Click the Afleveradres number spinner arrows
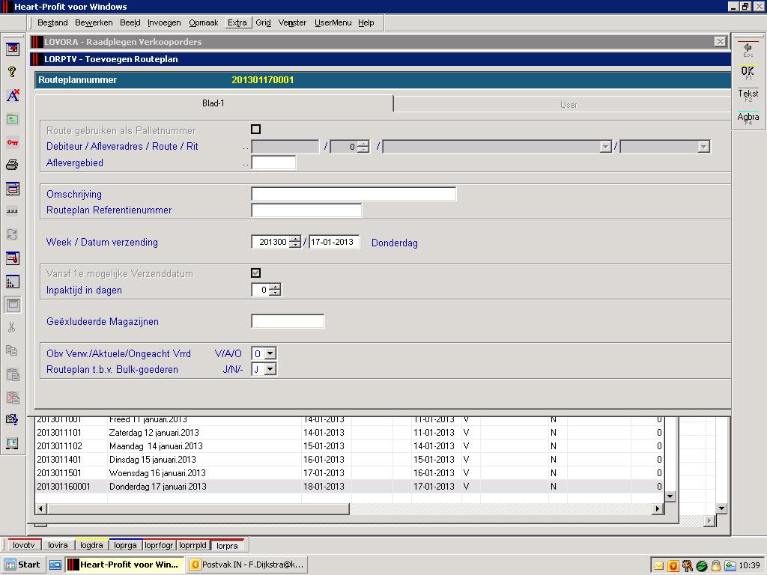The width and height of the screenshot is (767, 575). (x=363, y=147)
